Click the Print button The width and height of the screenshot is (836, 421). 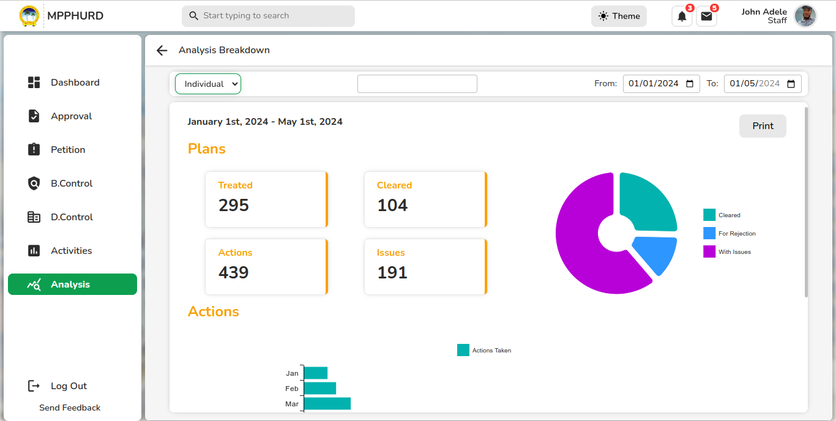tap(763, 126)
